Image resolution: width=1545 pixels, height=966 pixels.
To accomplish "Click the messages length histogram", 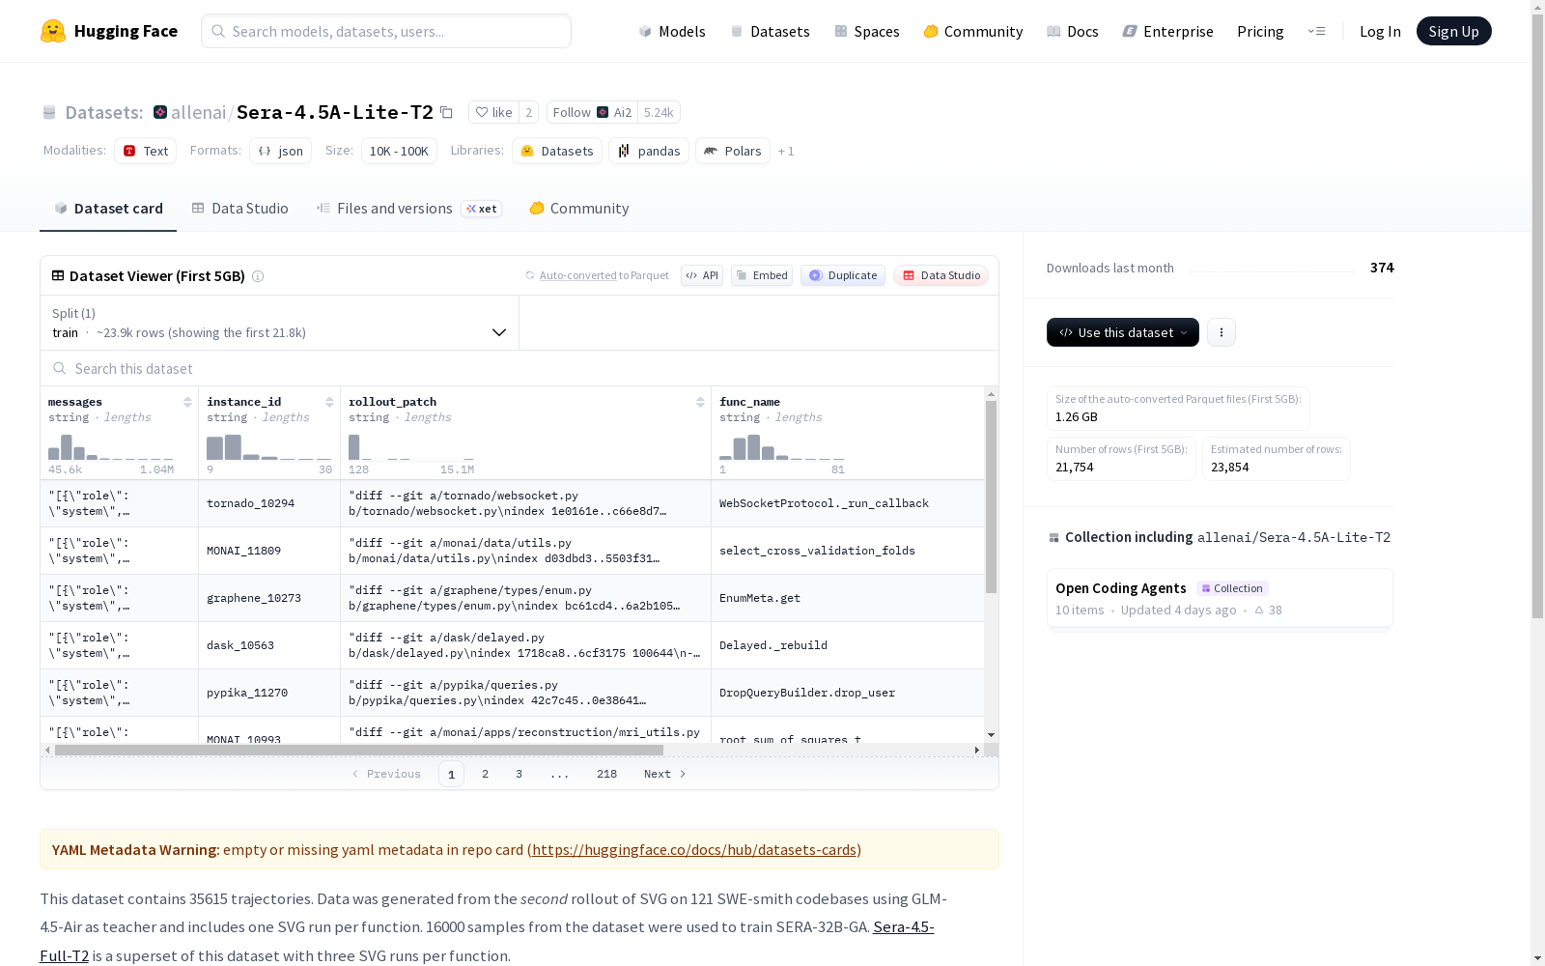I will click(111, 447).
